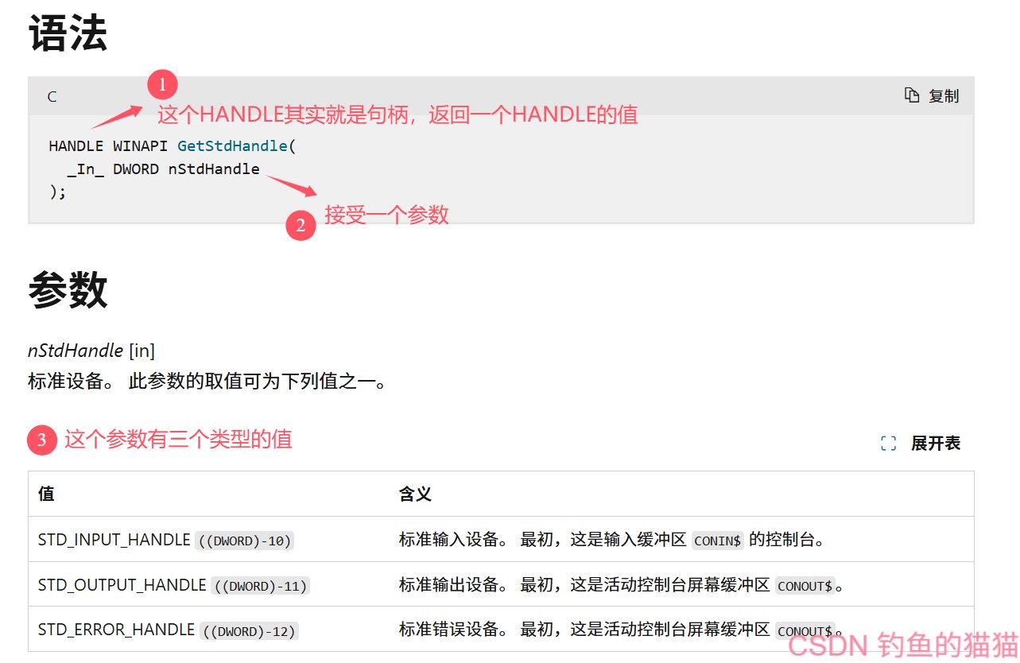Click the 语法 section heading
The height and width of the screenshot is (663, 1020).
point(67,33)
